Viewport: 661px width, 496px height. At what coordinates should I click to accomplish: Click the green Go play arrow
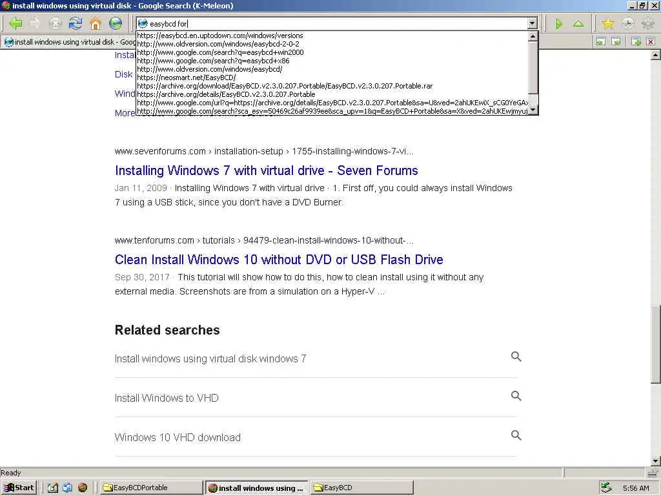pos(559,24)
